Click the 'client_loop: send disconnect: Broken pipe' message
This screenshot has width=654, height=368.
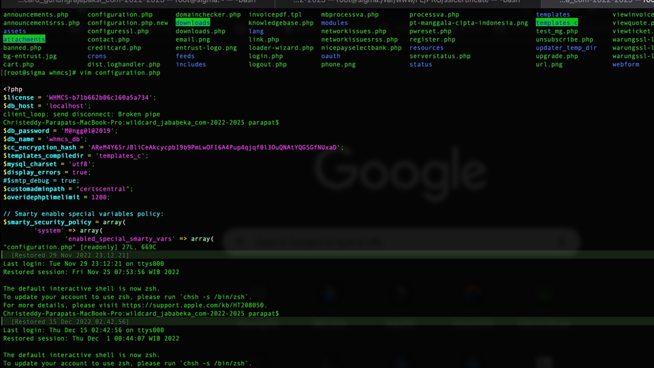82,114
